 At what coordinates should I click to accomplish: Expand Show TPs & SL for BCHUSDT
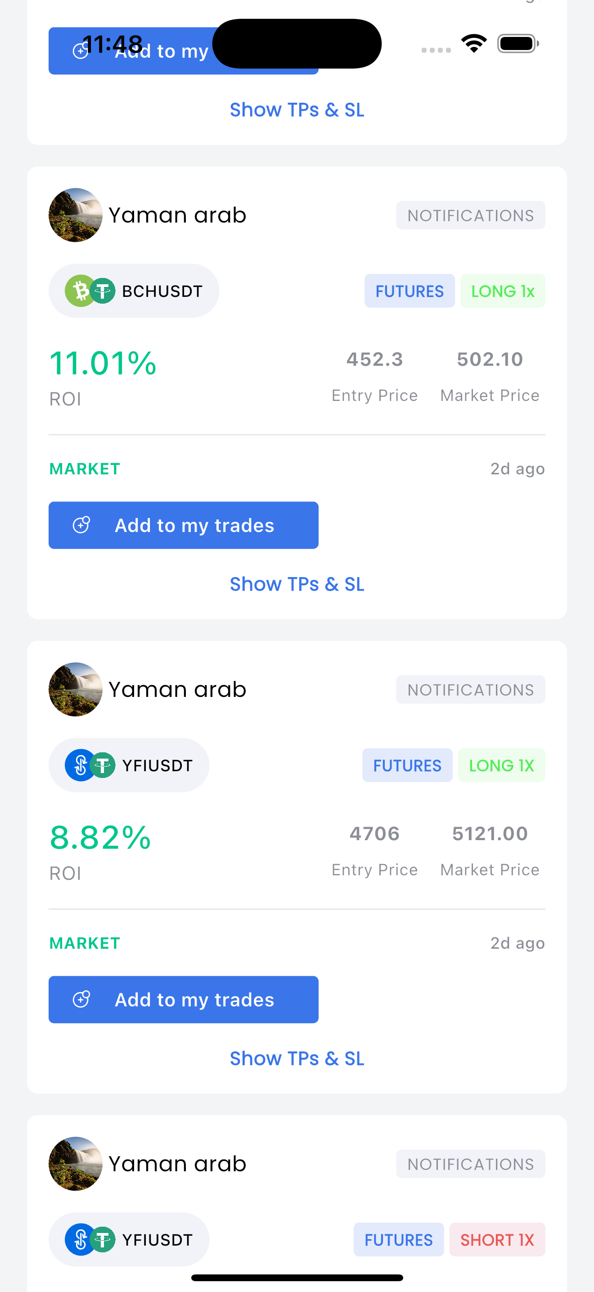tap(297, 584)
